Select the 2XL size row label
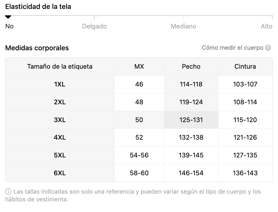Viewport: 278px width, 212px height. (x=60, y=102)
